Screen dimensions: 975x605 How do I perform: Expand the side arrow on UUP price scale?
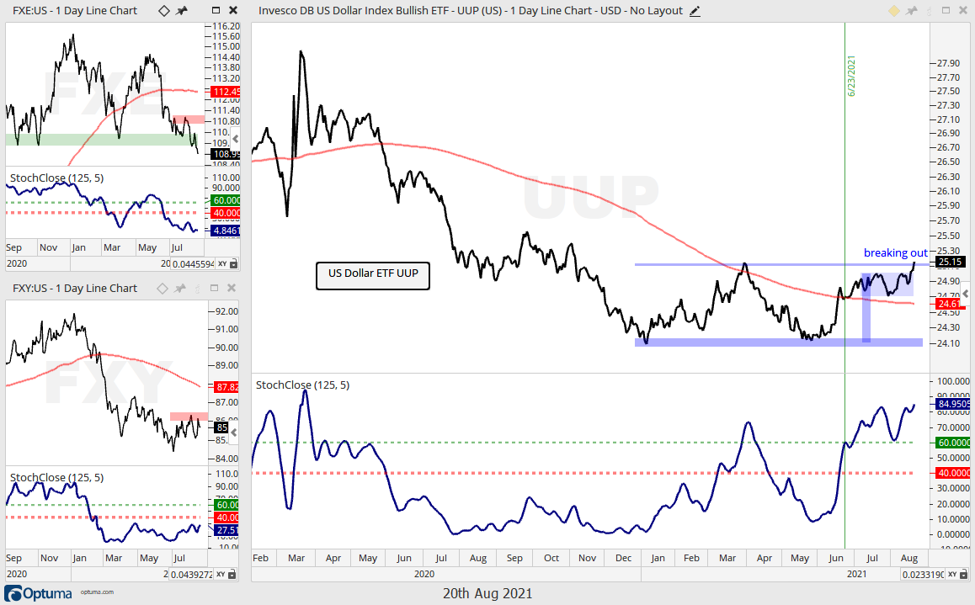click(966, 294)
